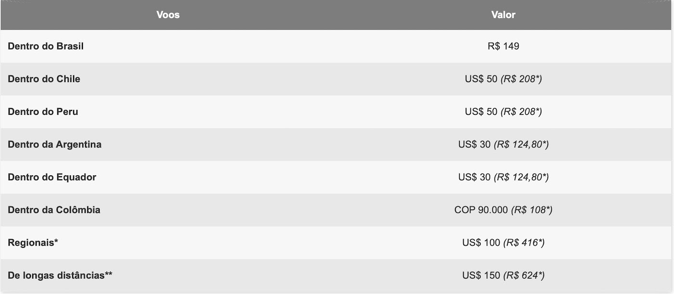Viewport: 674px width, 294px height.
Task: Click the Chile US$ 50 price cell
Action: point(503,79)
